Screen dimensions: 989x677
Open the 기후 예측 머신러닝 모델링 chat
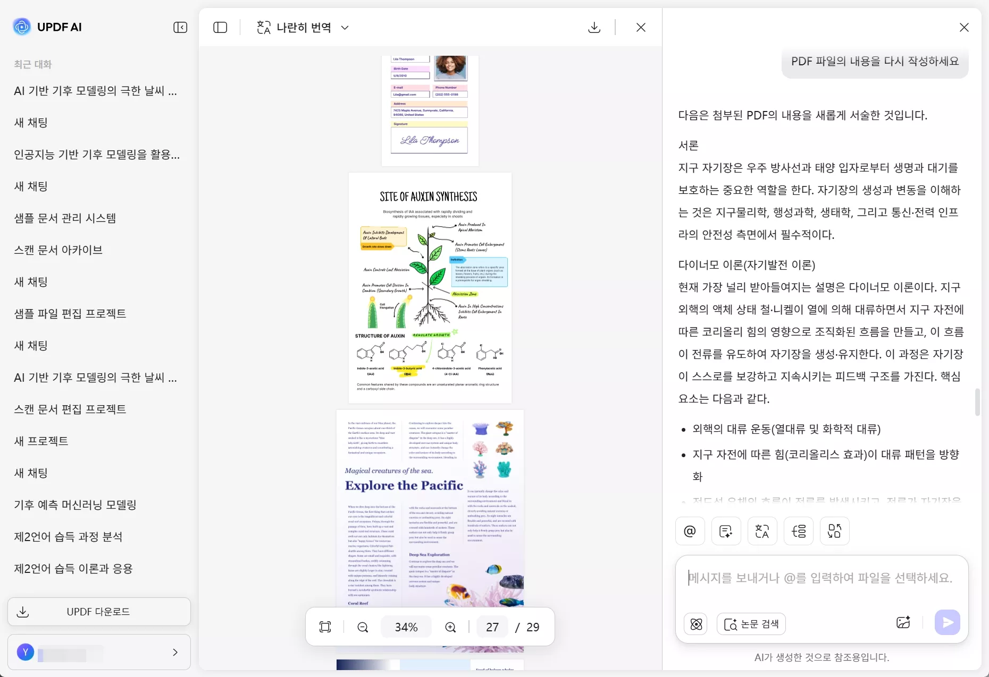coord(76,505)
